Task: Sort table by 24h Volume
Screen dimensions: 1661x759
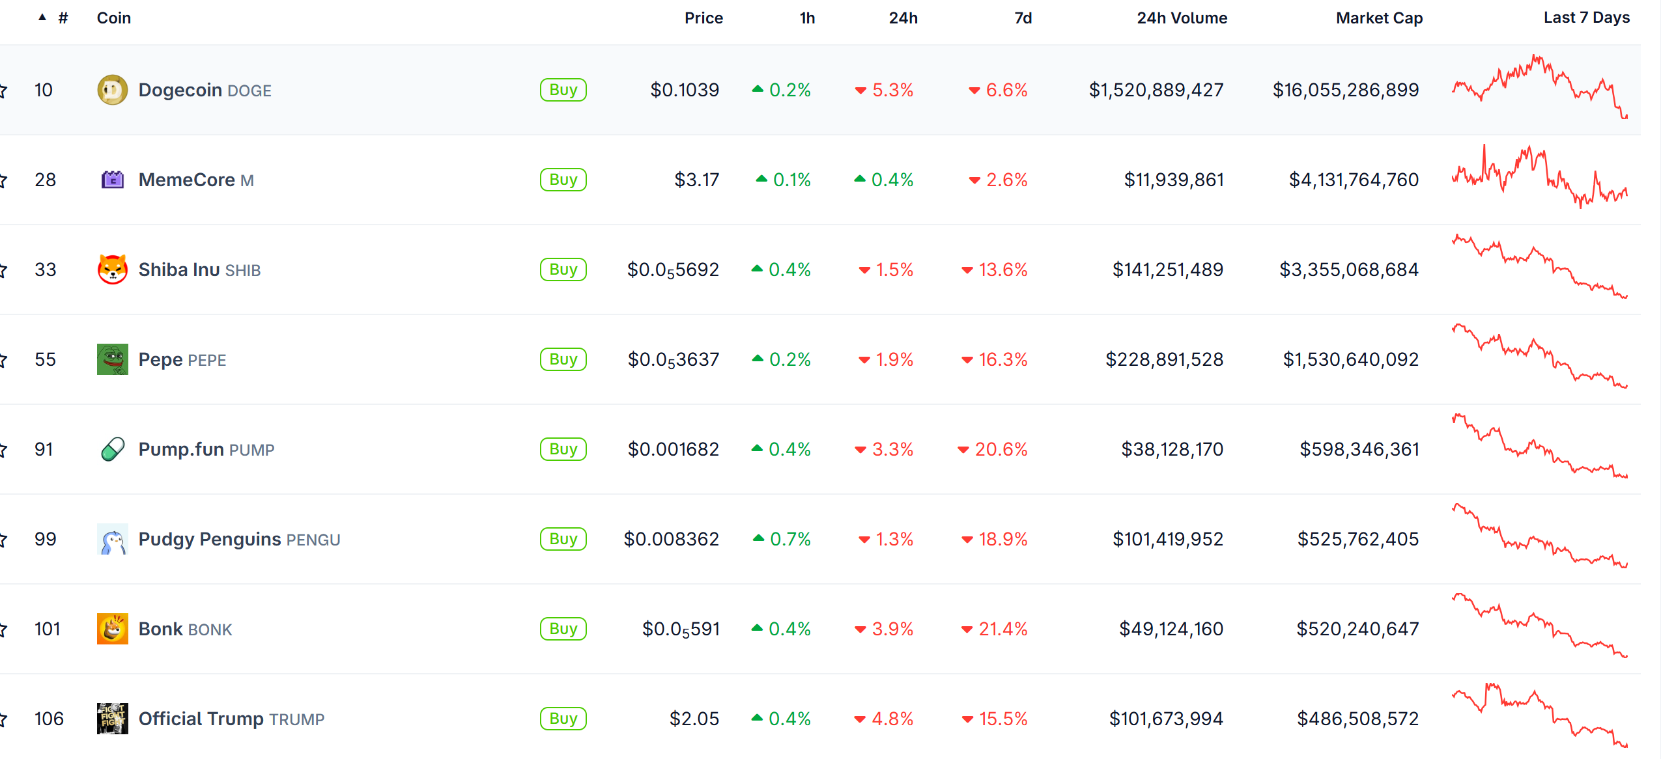Action: point(1182,18)
